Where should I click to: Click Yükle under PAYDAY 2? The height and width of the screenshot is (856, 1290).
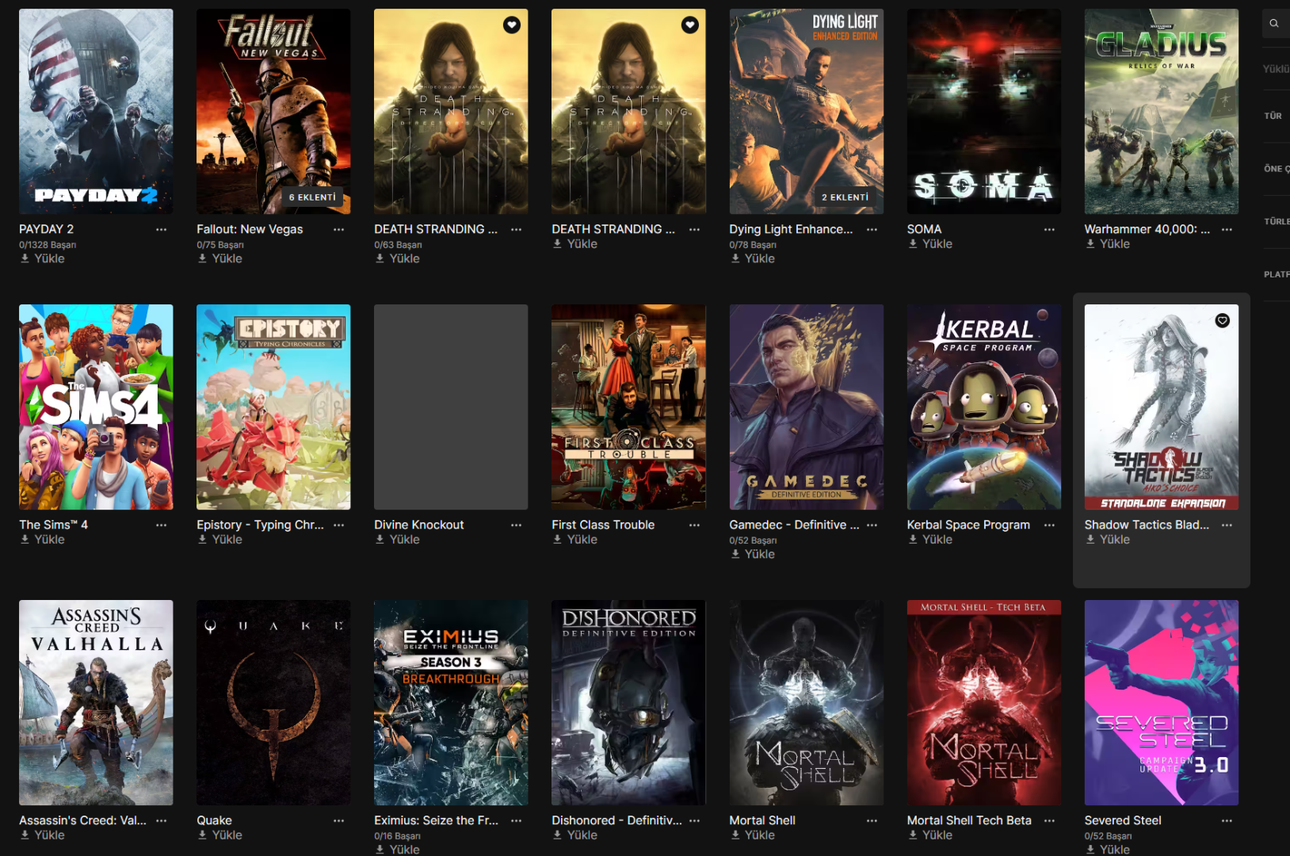(43, 258)
